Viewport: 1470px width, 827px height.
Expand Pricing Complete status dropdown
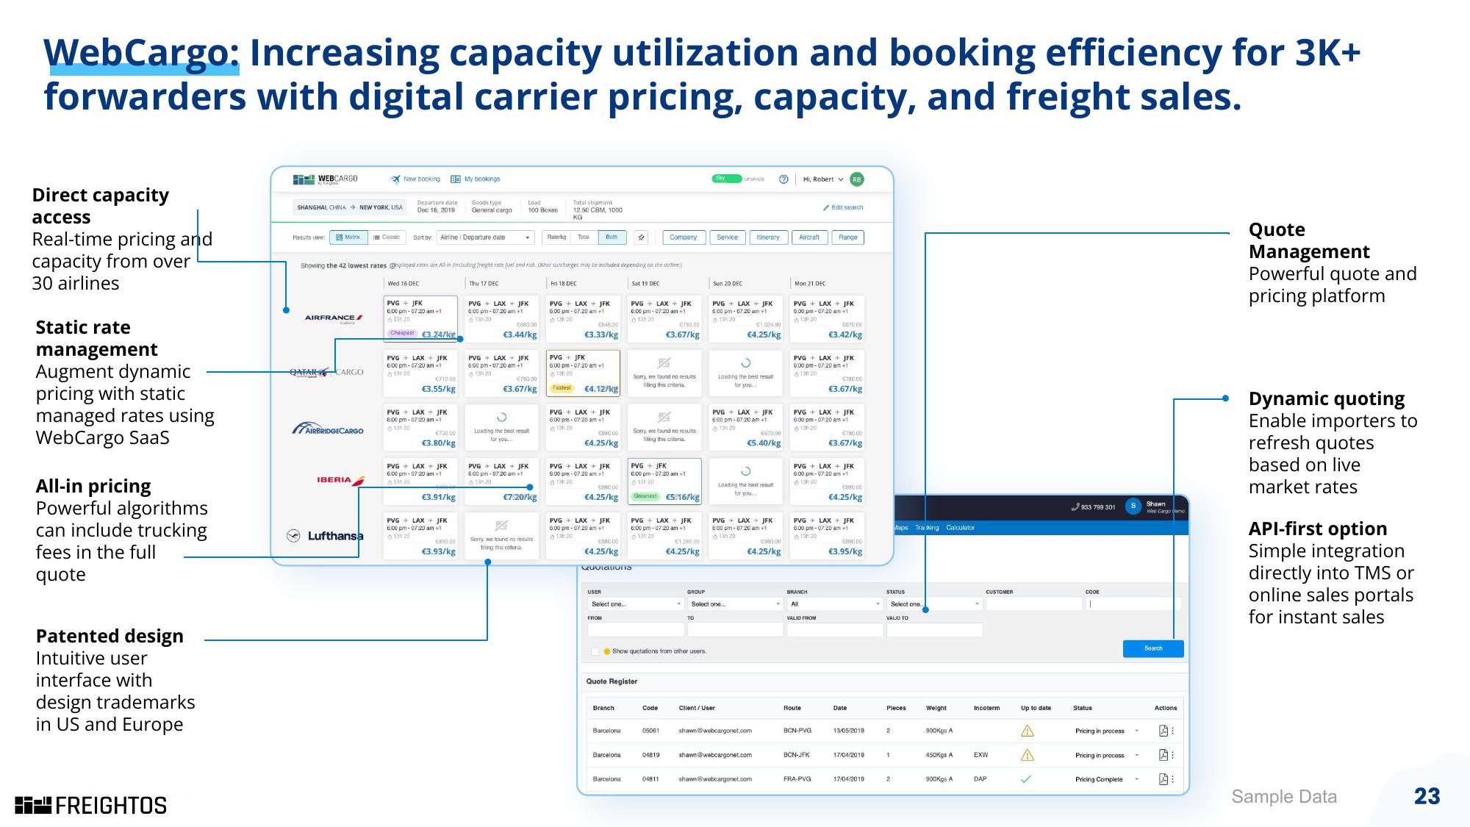[1137, 779]
